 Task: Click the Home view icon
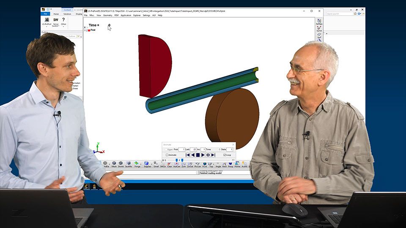pyautogui.click(x=237, y=164)
